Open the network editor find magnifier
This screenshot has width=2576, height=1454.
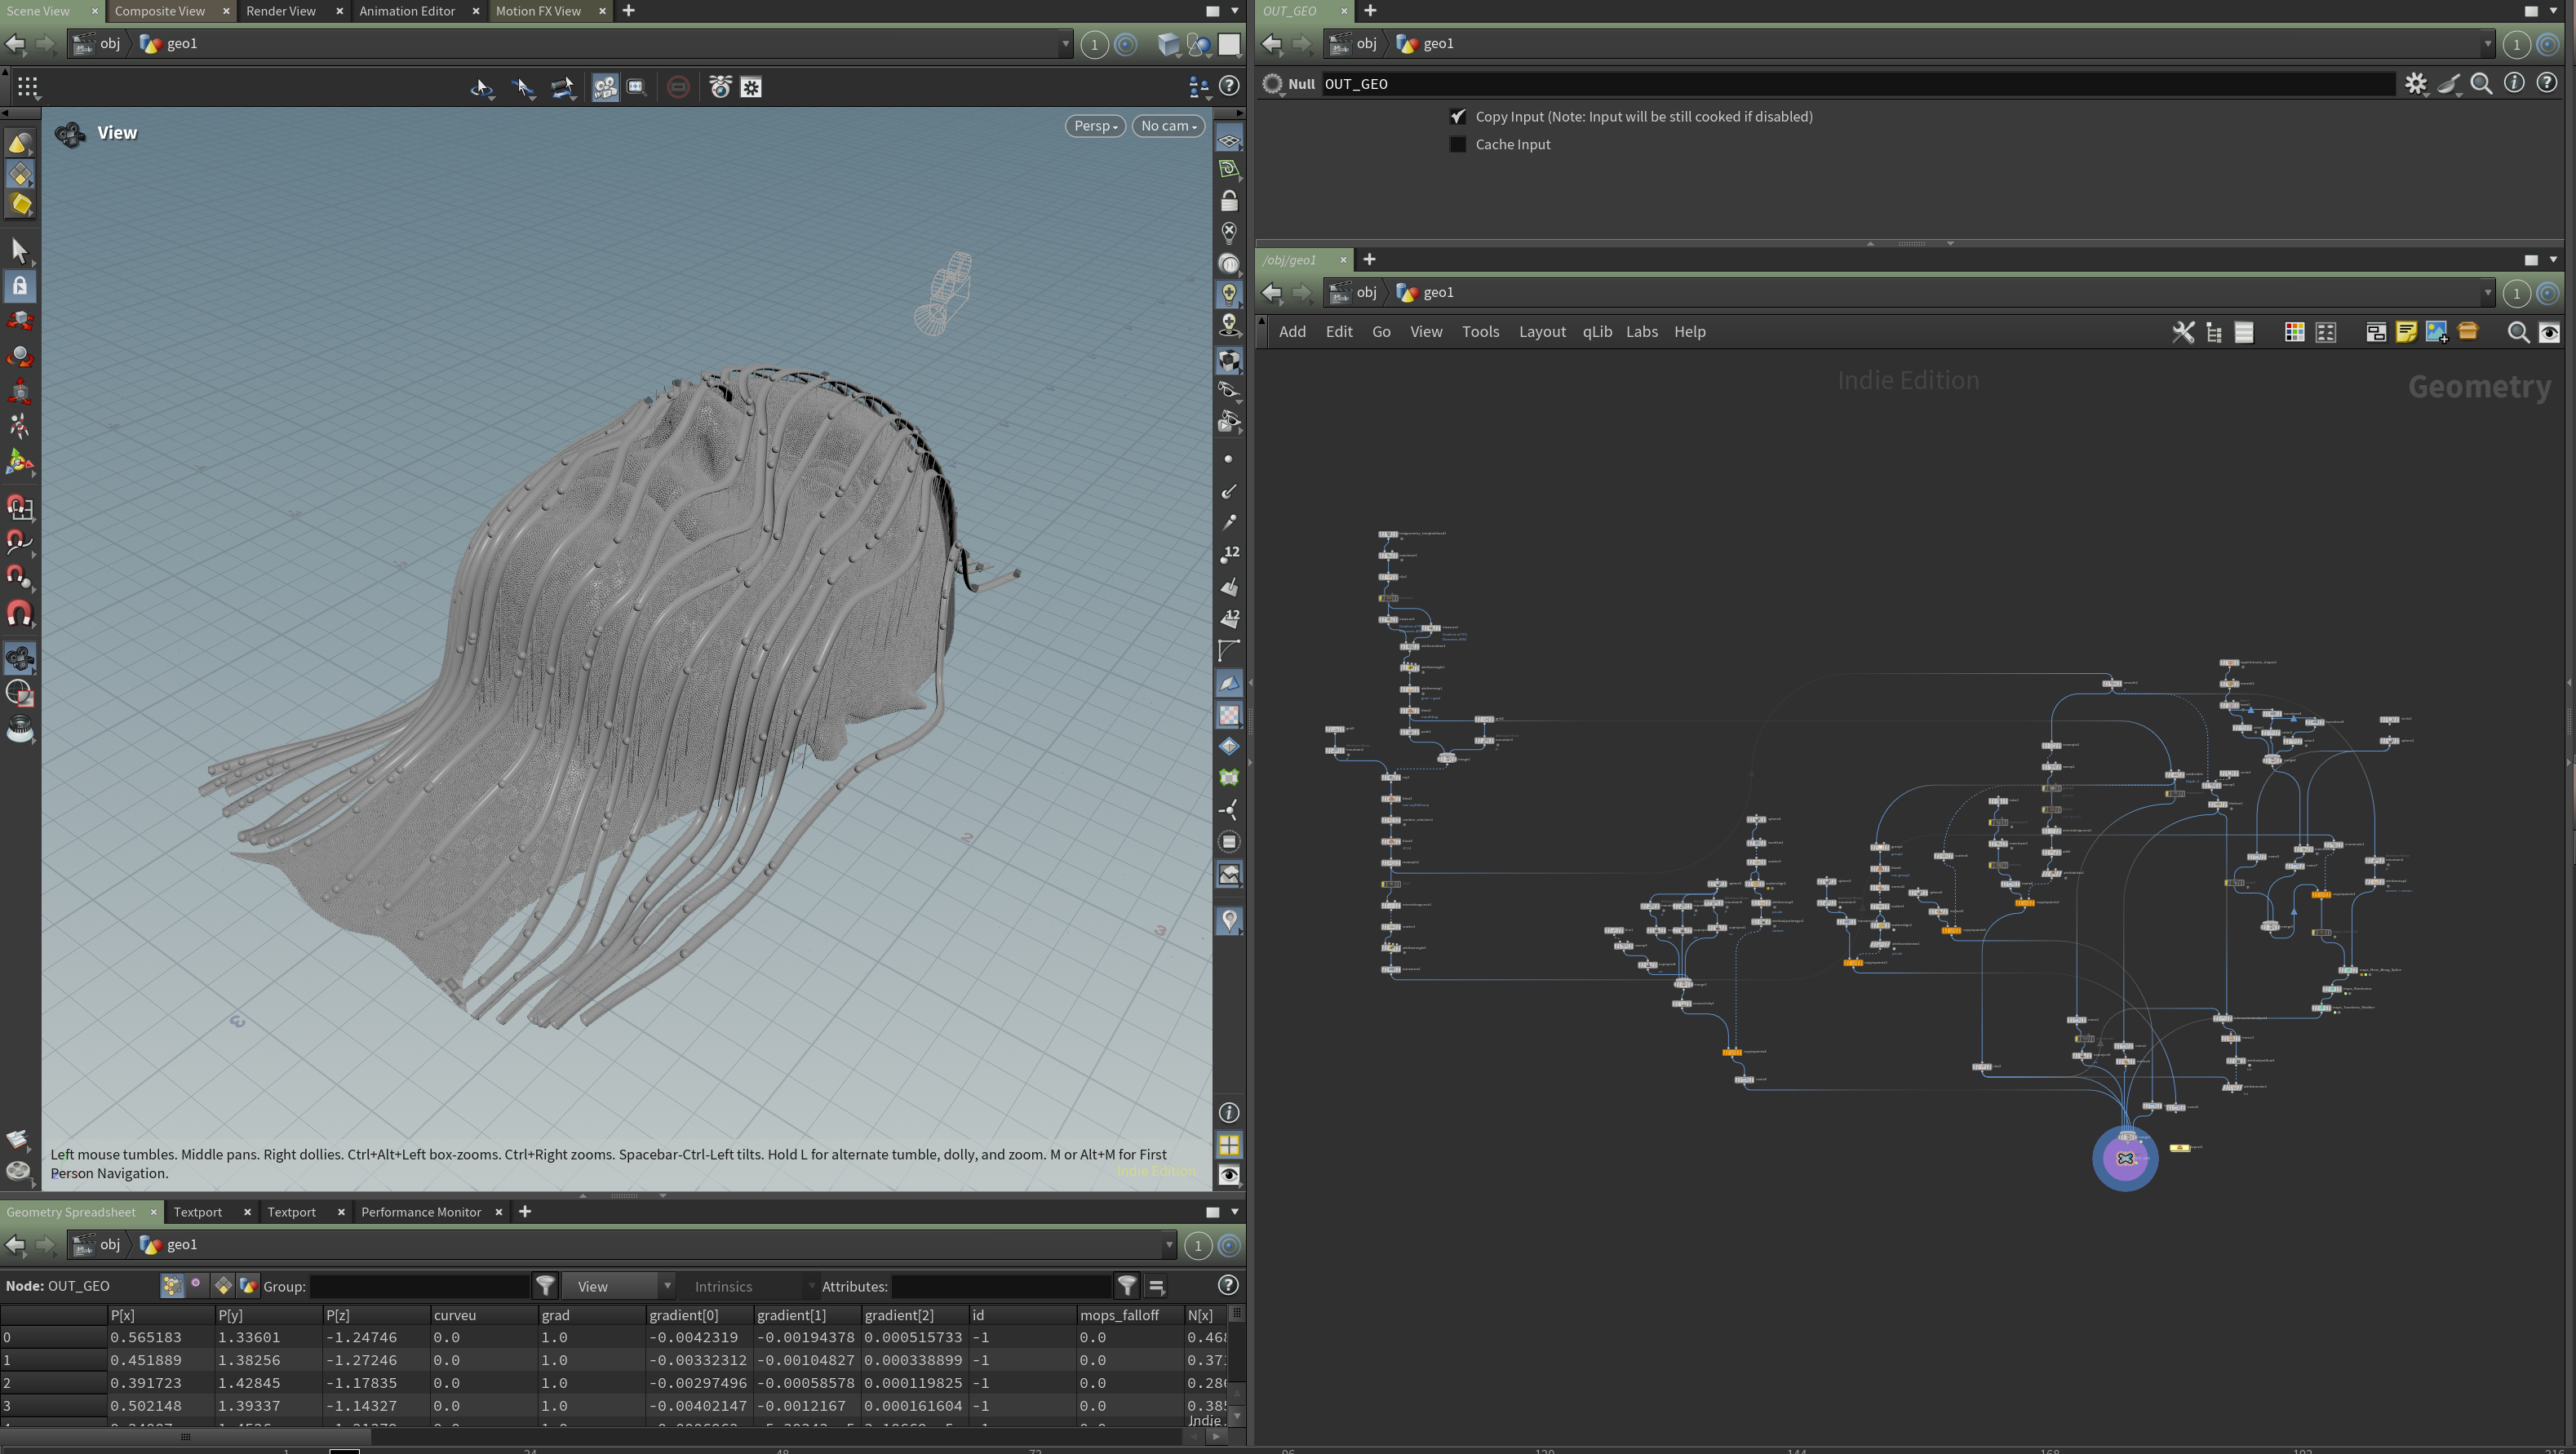[2518, 332]
